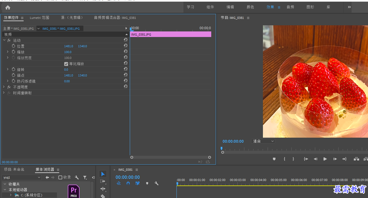The width and height of the screenshot is (368, 198).
Task: Go to In point in Program monitor
Action: [306, 159]
